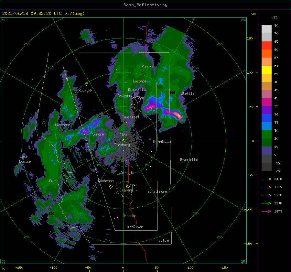Image resolution: width=291 pixels, height=272 pixels.
Task: Click the HighRiver label
Action: point(134,227)
